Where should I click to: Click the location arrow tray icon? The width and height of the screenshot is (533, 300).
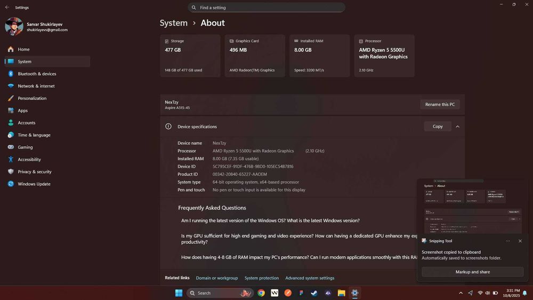(x=471, y=293)
